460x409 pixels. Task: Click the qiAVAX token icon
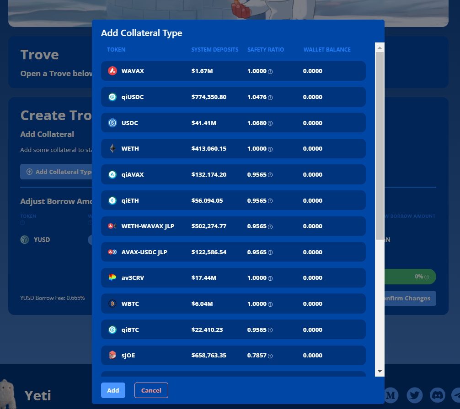click(x=112, y=175)
